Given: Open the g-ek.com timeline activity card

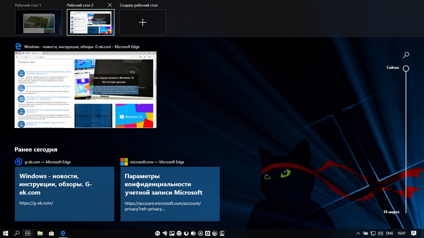Looking at the screenshot, I should (64, 194).
